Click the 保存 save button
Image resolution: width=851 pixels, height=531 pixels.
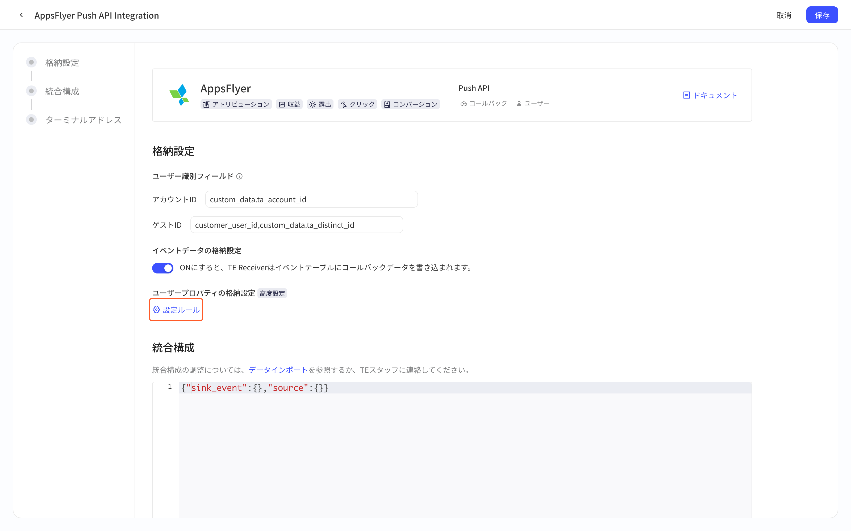point(822,15)
